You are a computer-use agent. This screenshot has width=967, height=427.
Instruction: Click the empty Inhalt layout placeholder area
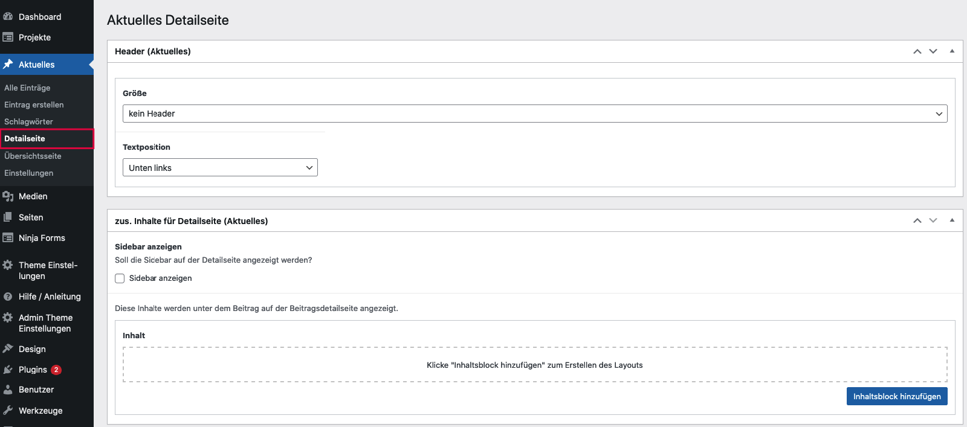click(534, 365)
